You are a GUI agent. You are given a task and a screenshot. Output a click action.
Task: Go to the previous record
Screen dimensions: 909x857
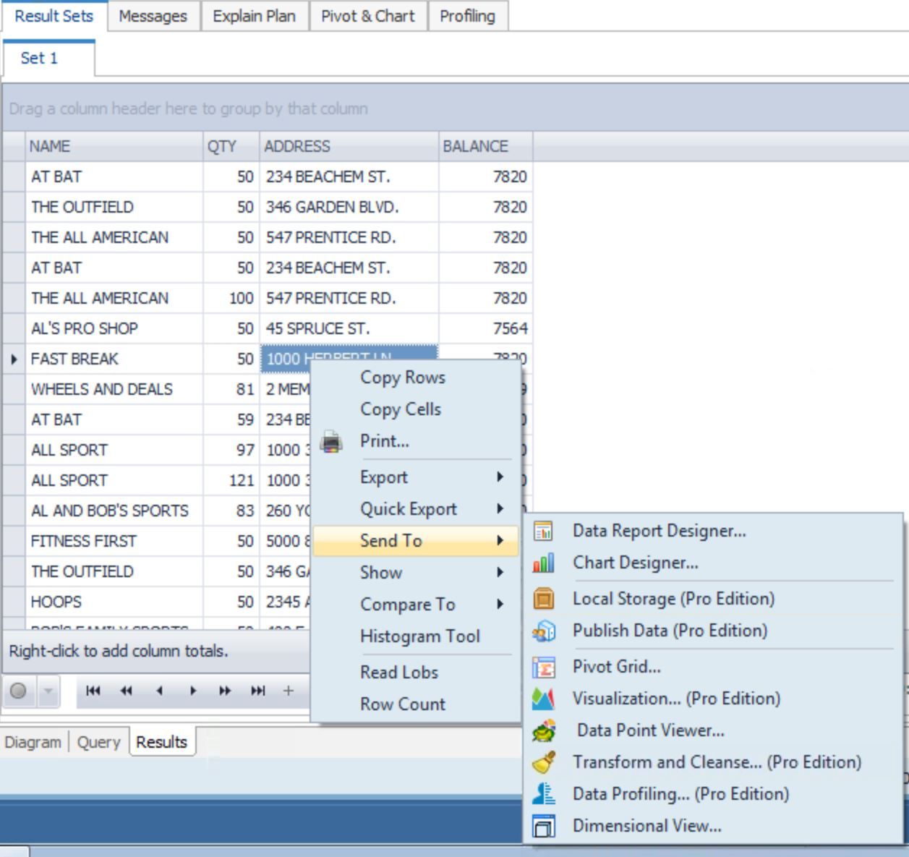pyautogui.click(x=159, y=691)
